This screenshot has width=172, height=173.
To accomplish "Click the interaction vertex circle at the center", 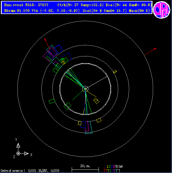I will 85,89.
